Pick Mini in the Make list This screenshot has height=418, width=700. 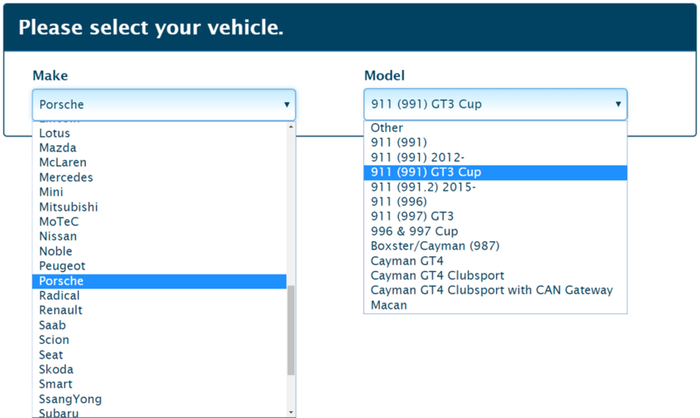click(159, 192)
